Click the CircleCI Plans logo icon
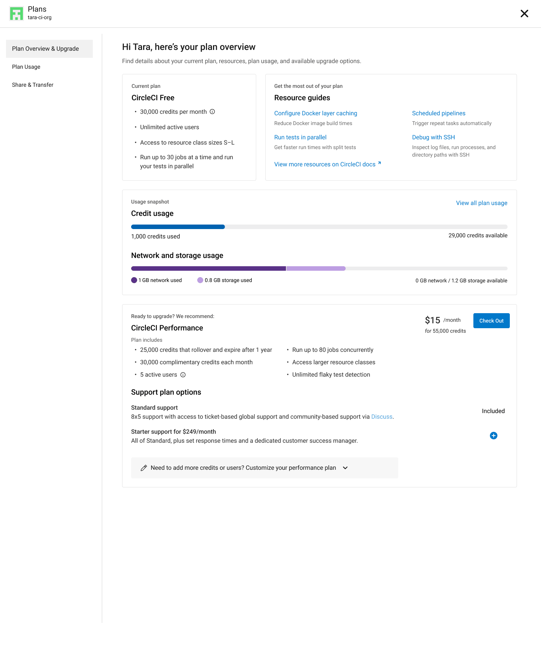The image size is (541, 653). point(17,14)
